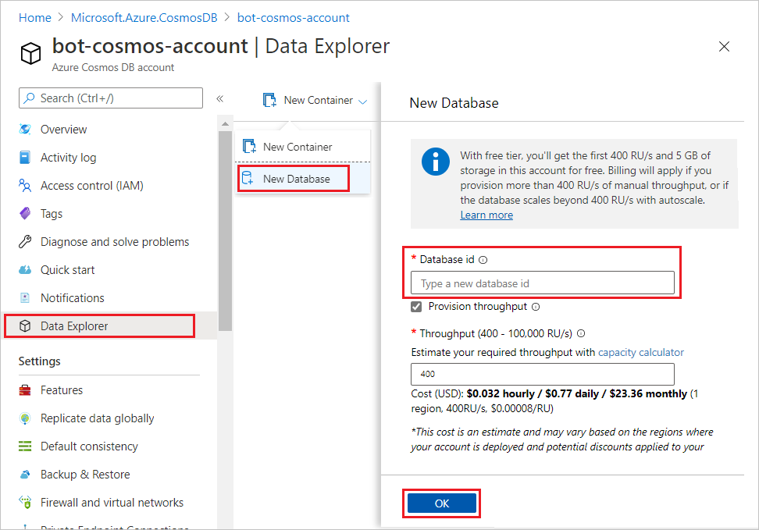Click the Quick start cloud icon
The height and width of the screenshot is (530, 759).
25,270
